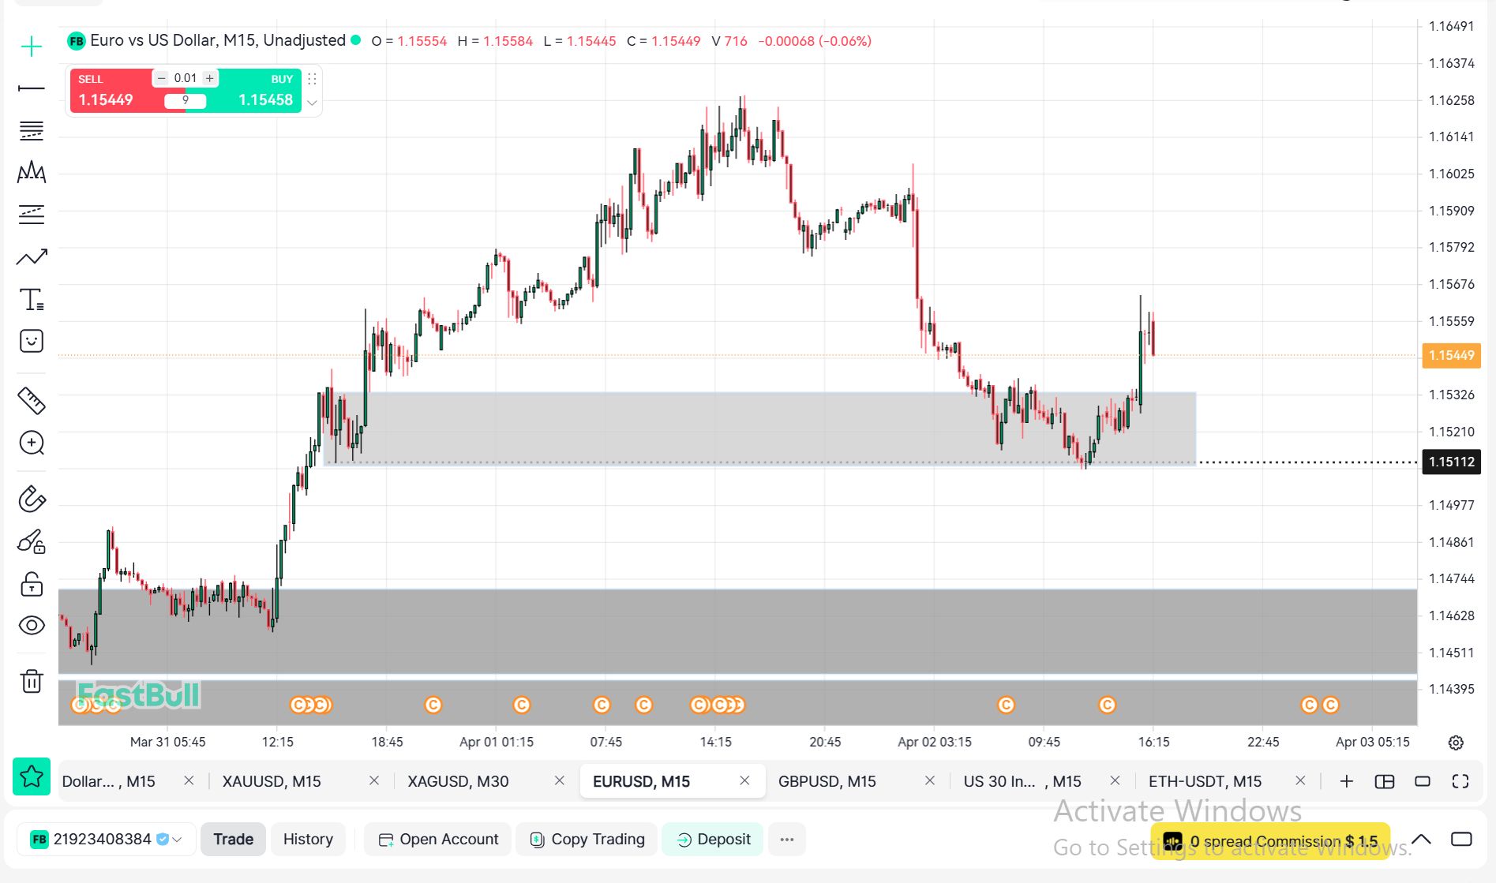Viewport: 1496px width, 883px height.
Task: Select the crosshair cursor tool
Action: tap(32, 47)
